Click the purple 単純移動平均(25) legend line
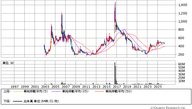The height and width of the screenshot is (109, 192). 56,91
